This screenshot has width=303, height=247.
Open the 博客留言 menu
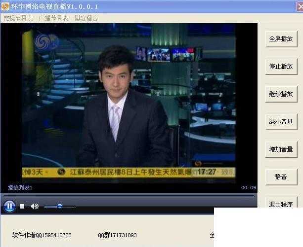86,18
